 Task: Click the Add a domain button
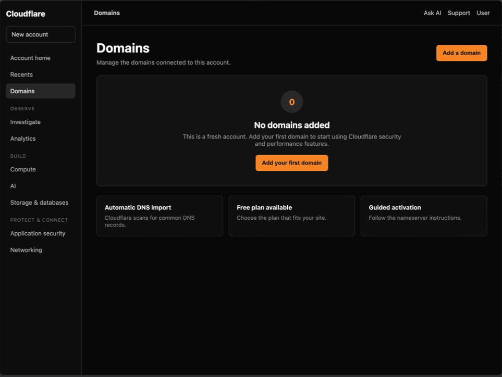(x=461, y=53)
